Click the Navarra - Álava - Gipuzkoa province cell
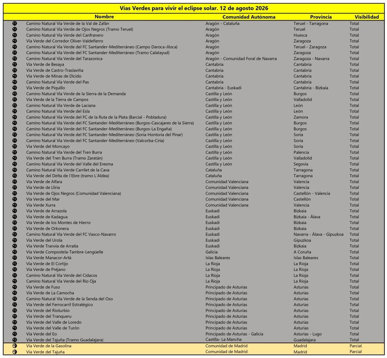The width and height of the screenshot is (387, 358). 318,234
